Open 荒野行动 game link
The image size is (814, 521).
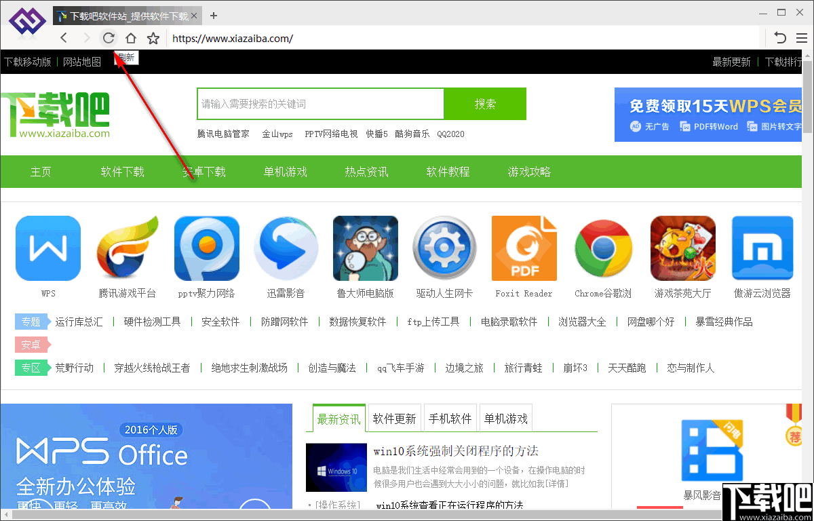(75, 368)
